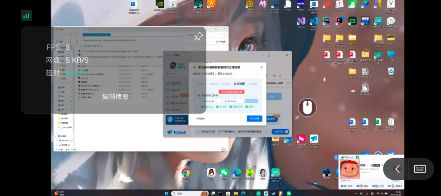The width and height of the screenshot is (441, 196).
Task: Click 此电脑 desktop icon
Action: (x=391, y=56)
